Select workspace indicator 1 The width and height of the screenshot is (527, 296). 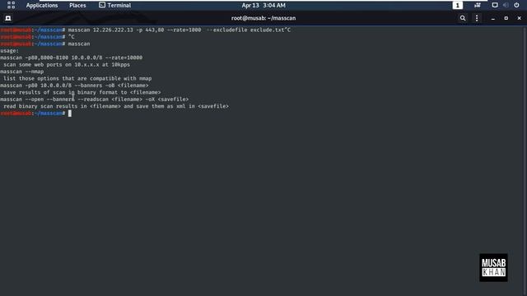pyautogui.click(x=458, y=6)
